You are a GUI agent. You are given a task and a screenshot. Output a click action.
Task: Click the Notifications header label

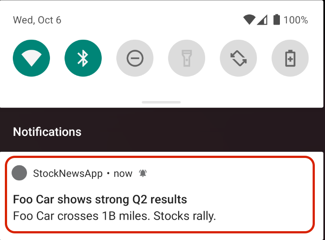click(x=47, y=131)
